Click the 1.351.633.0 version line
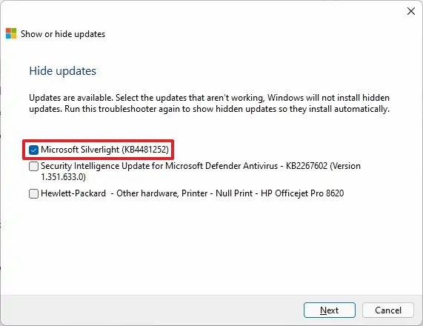 [x=63, y=177]
